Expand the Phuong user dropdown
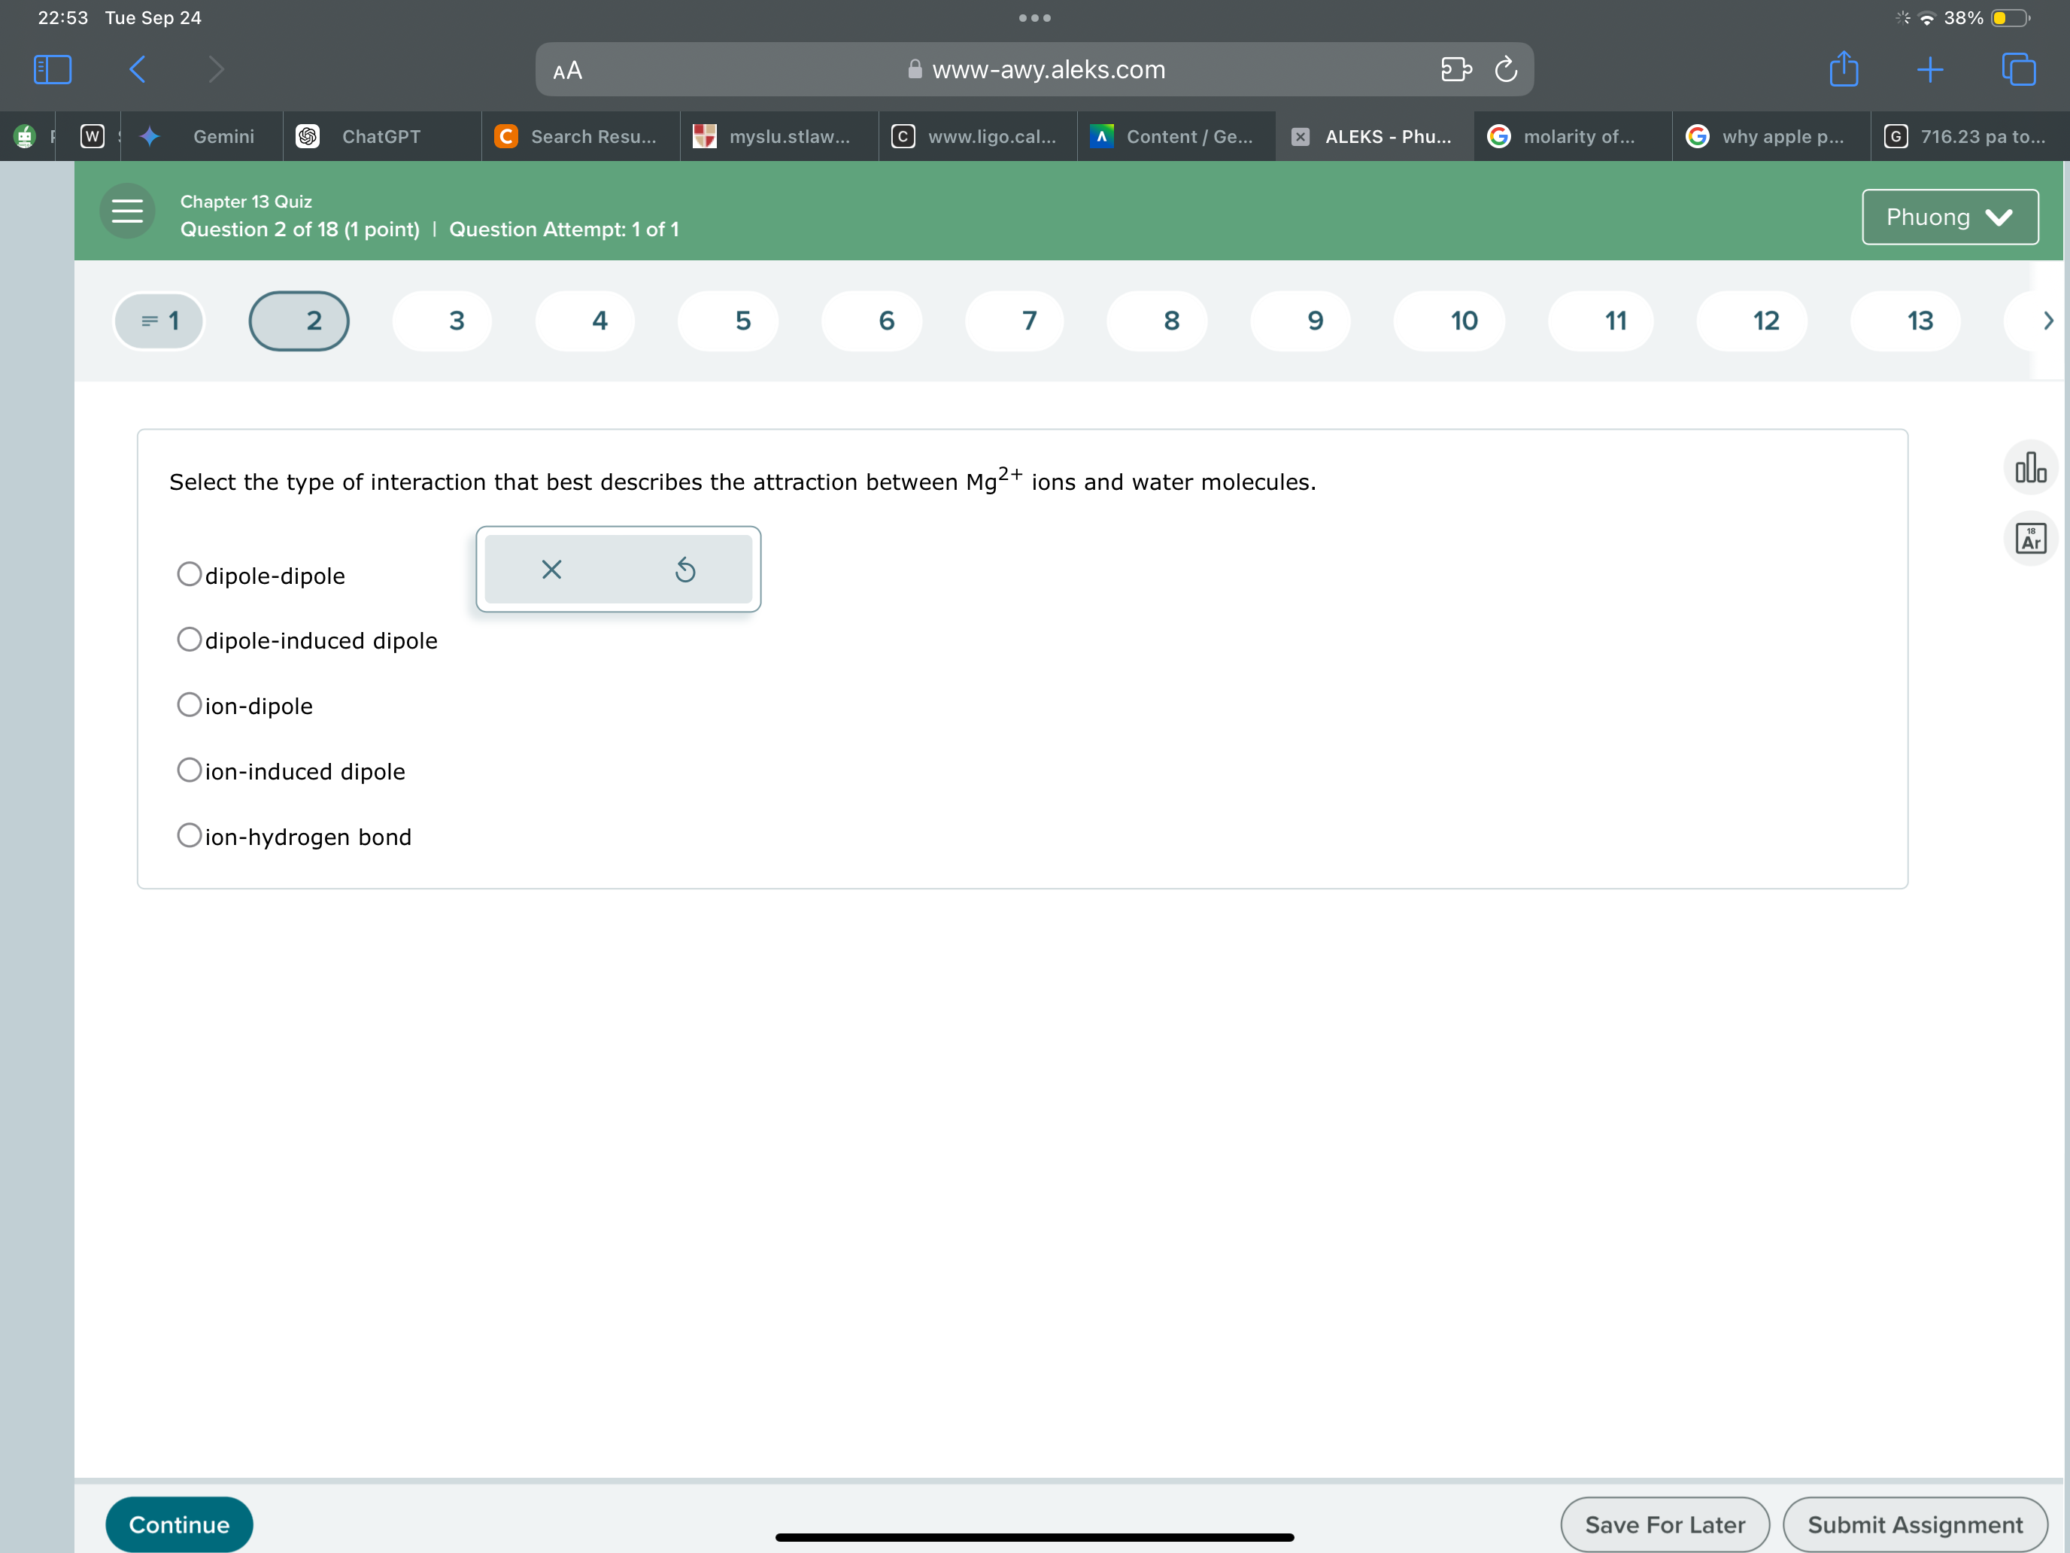The image size is (2070, 1553). click(x=1950, y=217)
